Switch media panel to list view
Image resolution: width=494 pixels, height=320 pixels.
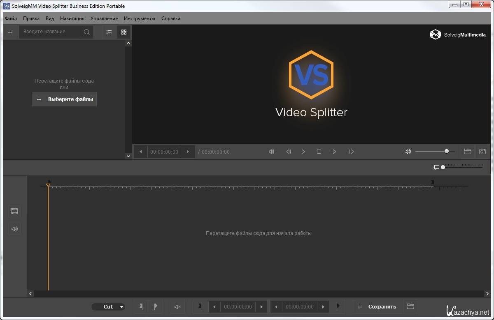coord(109,32)
